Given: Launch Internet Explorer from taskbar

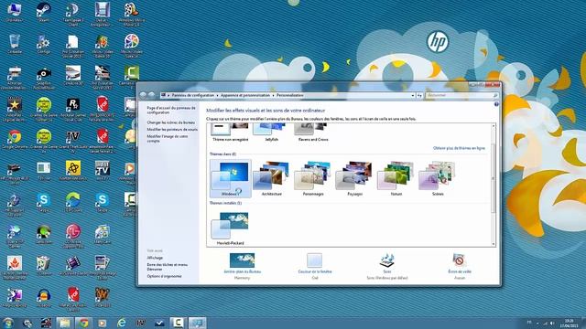Looking at the screenshot, I should (122, 323).
